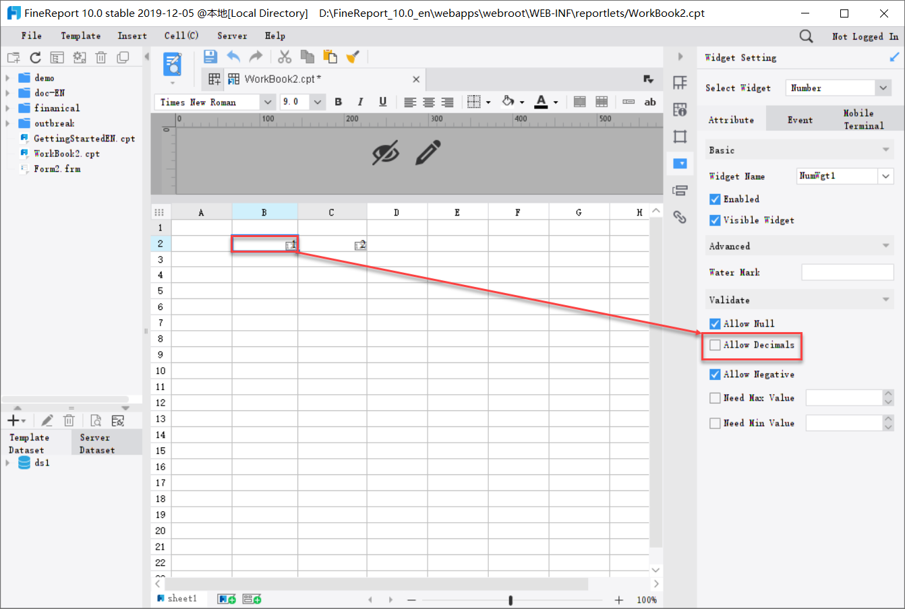
Task: Enable the Need Max Value checkbox
Action: [715, 398]
